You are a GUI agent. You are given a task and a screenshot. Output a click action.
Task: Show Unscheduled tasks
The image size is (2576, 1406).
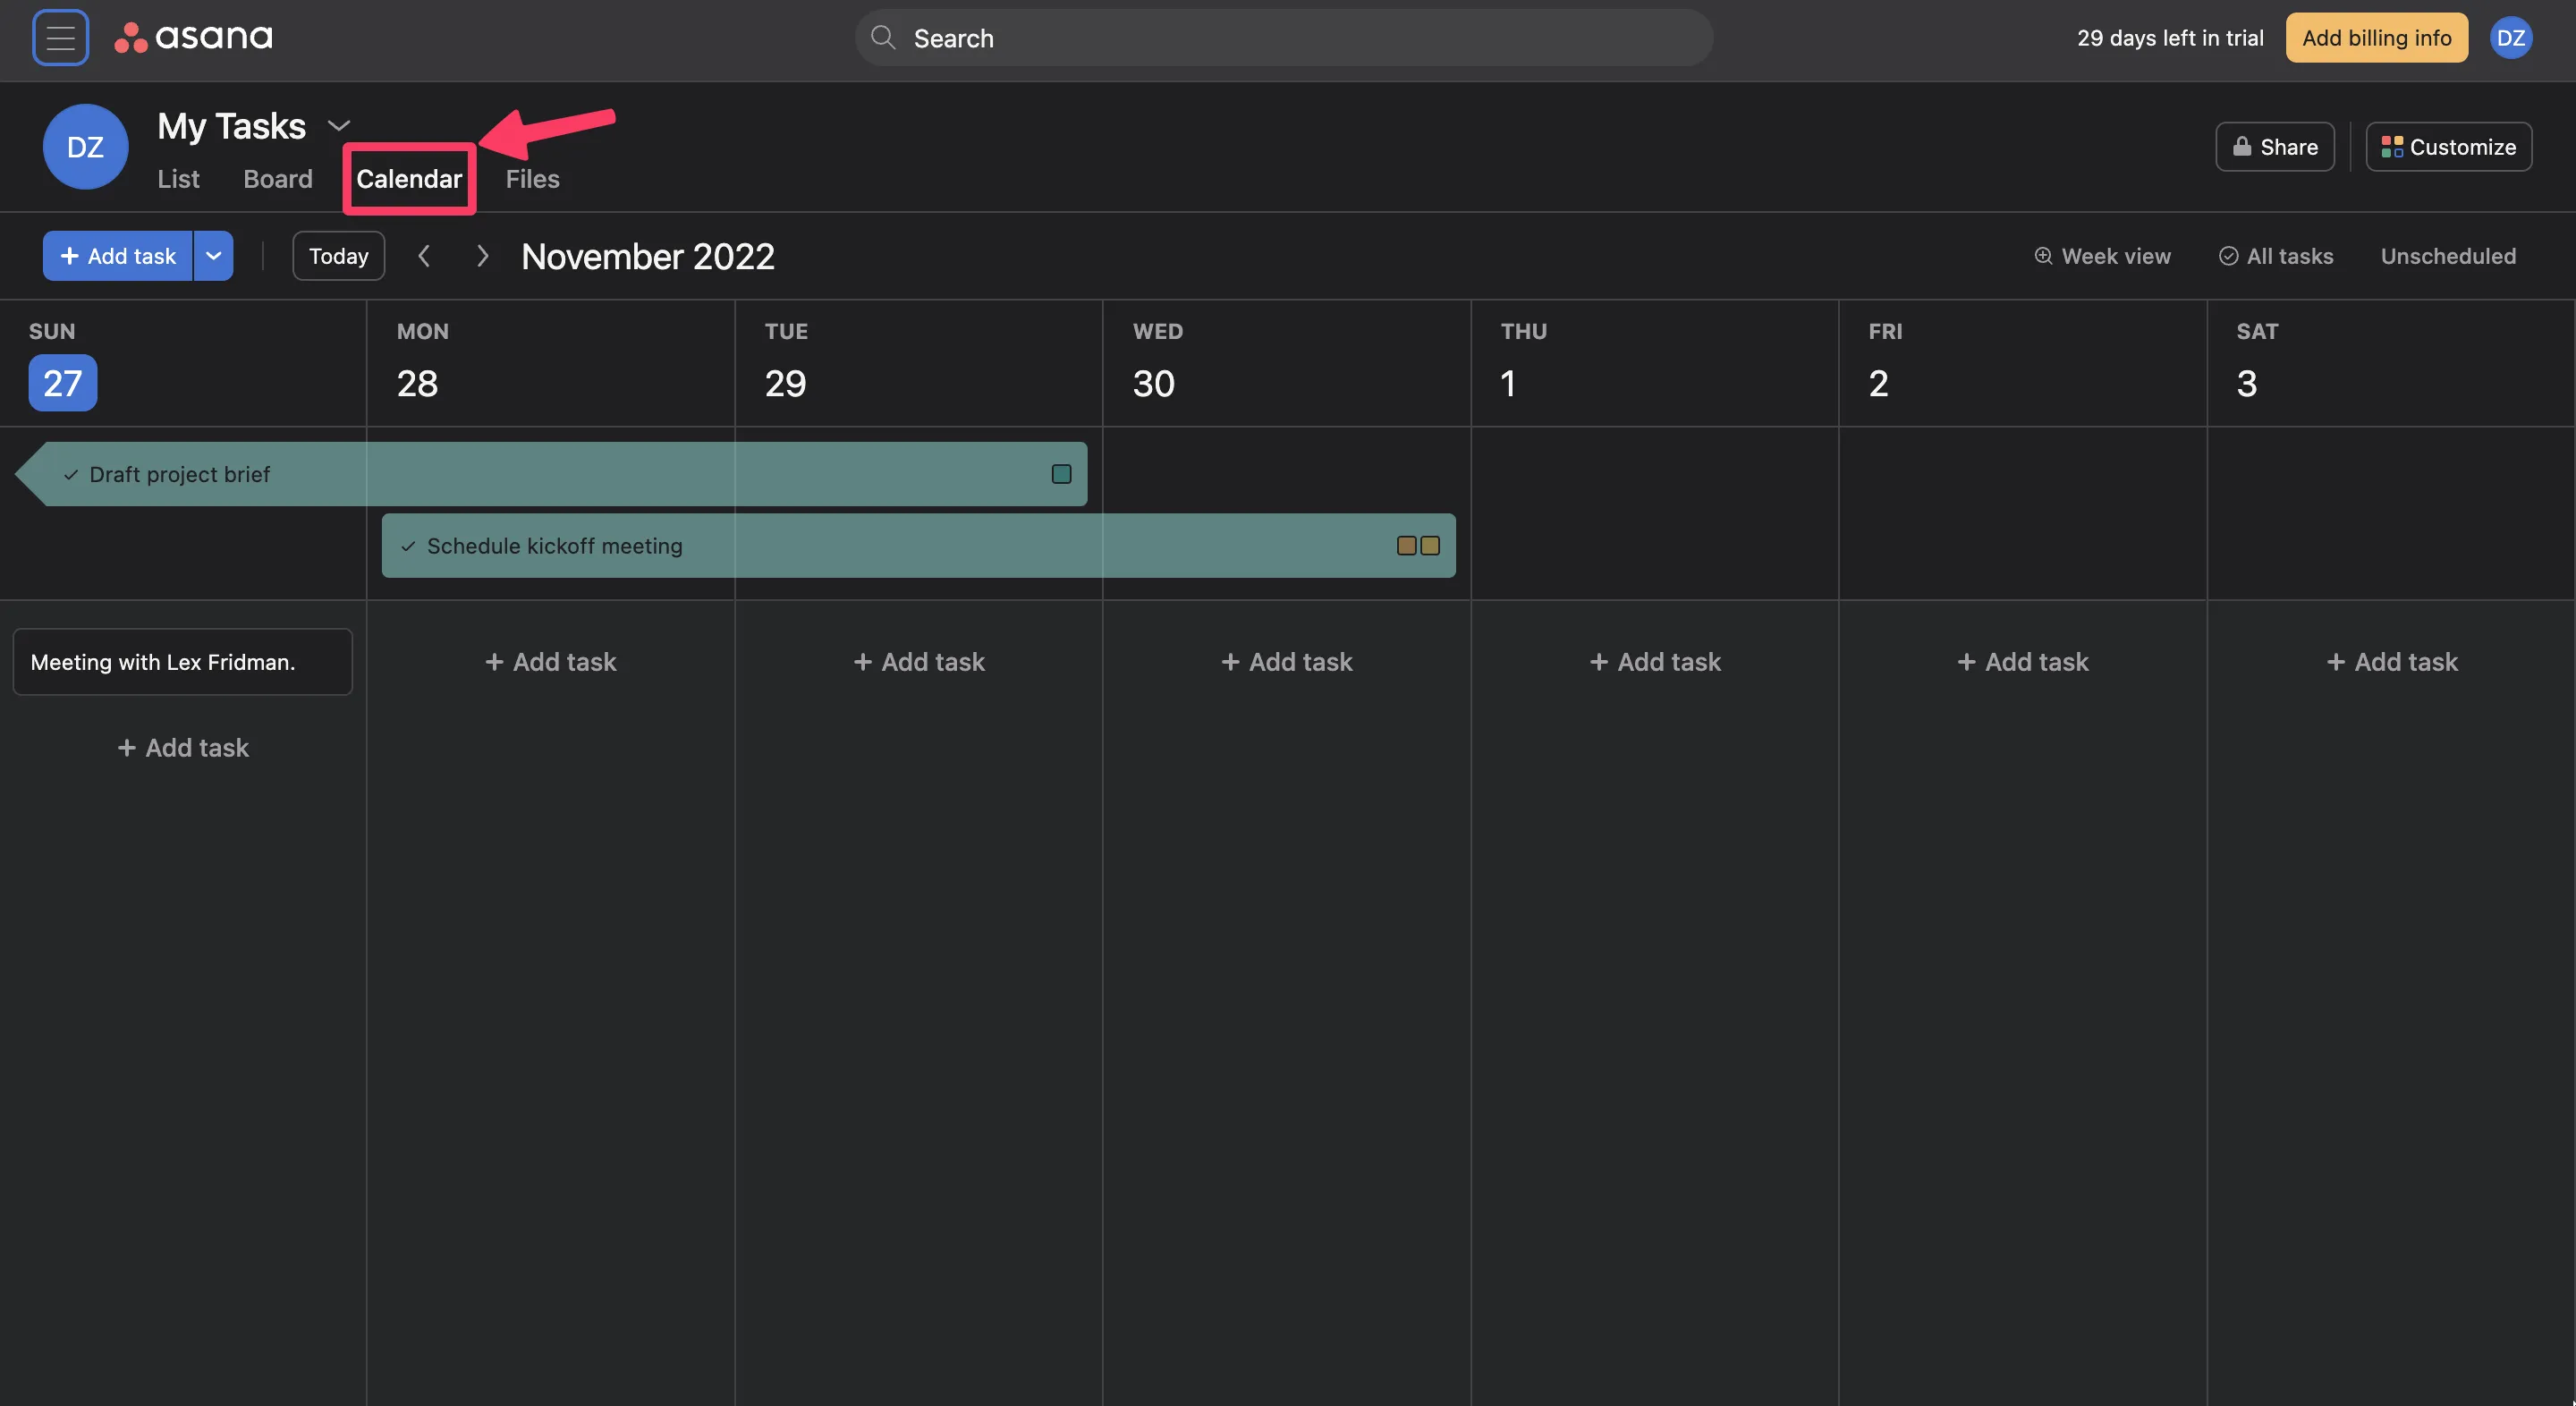tap(2448, 256)
